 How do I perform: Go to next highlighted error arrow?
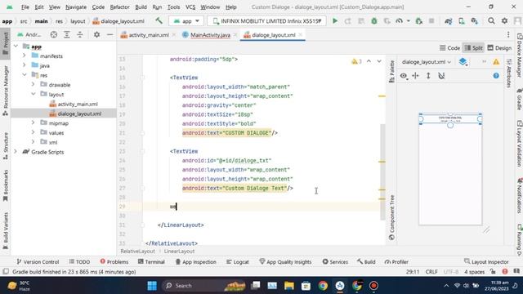[379, 61]
